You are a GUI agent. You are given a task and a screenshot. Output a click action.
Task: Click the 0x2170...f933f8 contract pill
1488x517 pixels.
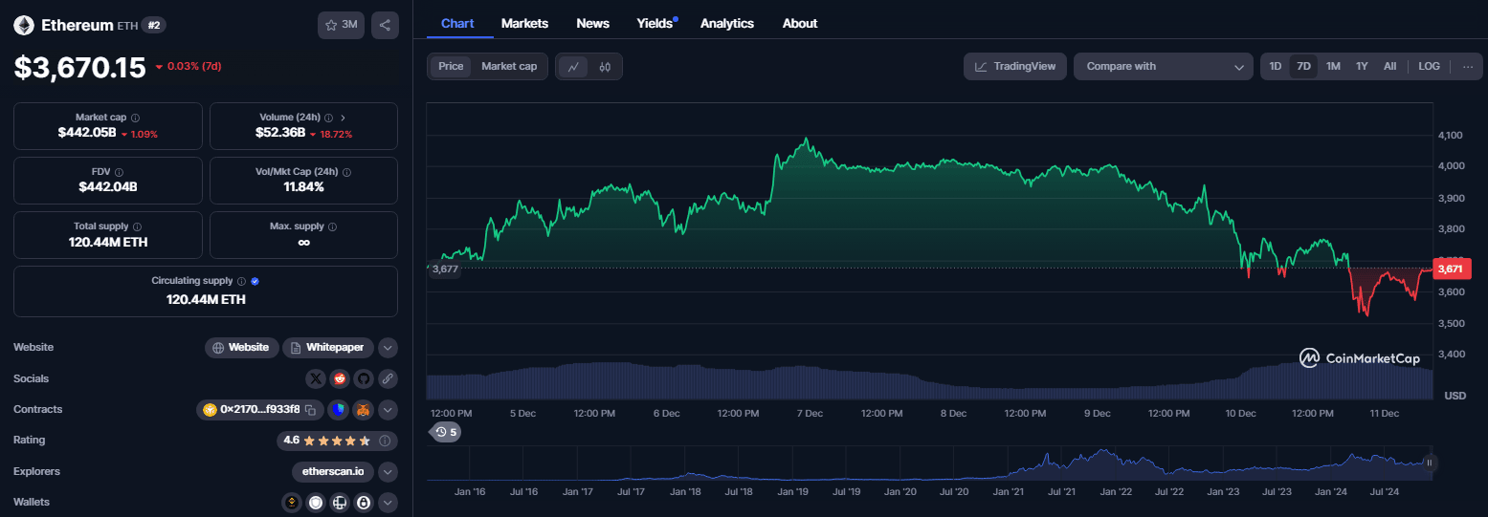tap(260, 410)
